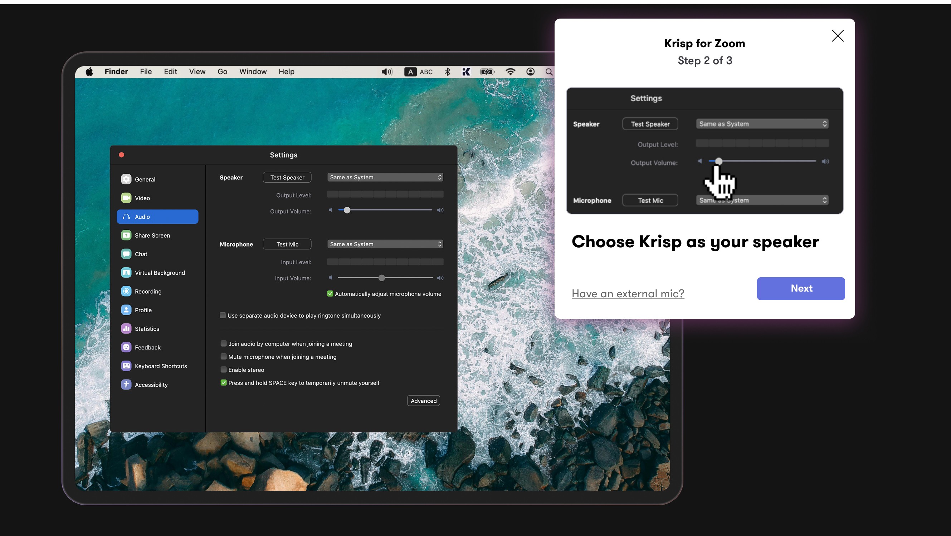Click Output Volume slider in Krisp preview
The width and height of the screenshot is (951, 536).
(x=762, y=161)
